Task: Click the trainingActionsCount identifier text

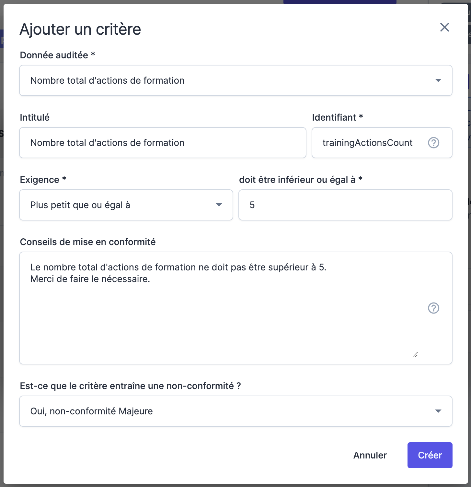Action: pyautogui.click(x=367, y=143)
